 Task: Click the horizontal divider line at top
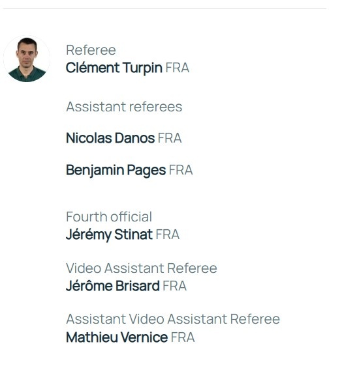pos(164,8)
